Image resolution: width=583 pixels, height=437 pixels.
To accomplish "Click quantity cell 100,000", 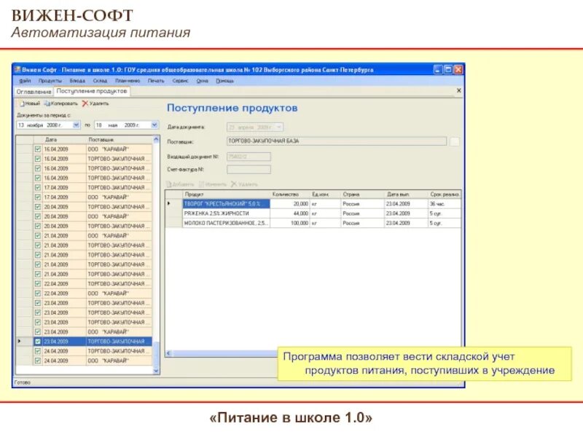I will coord(290,224).
